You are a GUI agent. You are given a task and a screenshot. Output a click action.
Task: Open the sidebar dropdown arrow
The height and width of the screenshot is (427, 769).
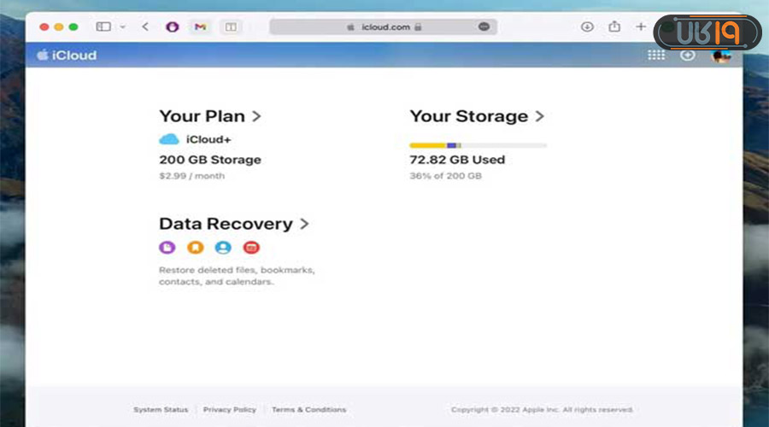[123, 27]
